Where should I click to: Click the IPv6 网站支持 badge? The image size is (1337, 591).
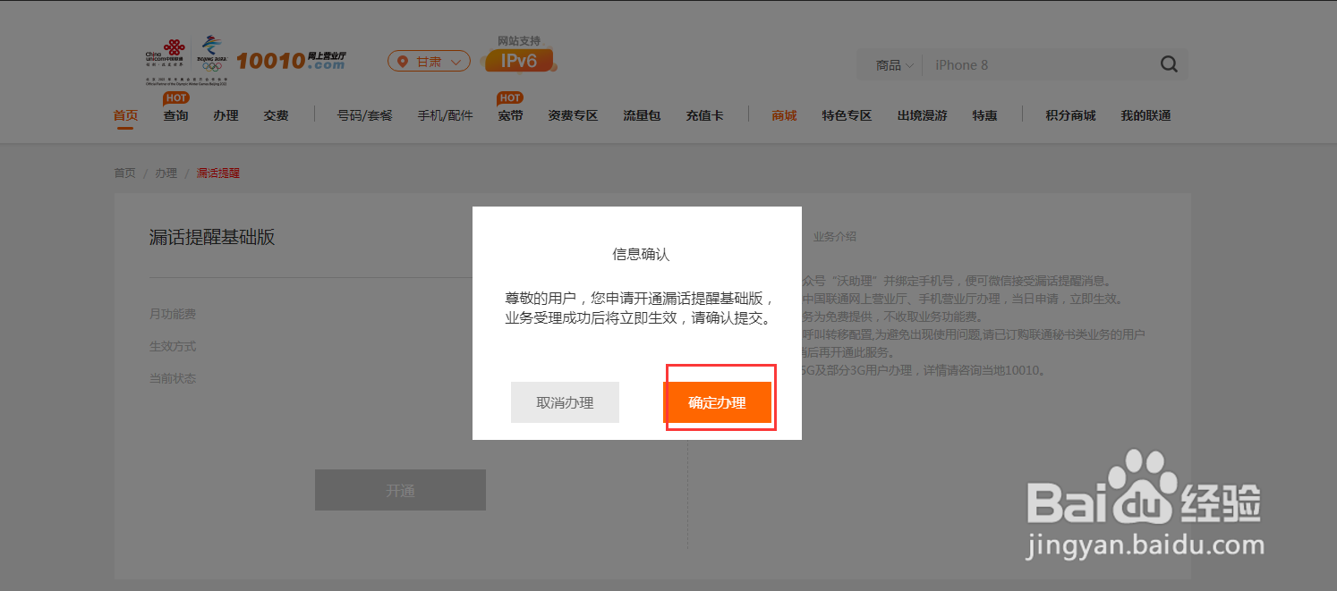point(519,55)
